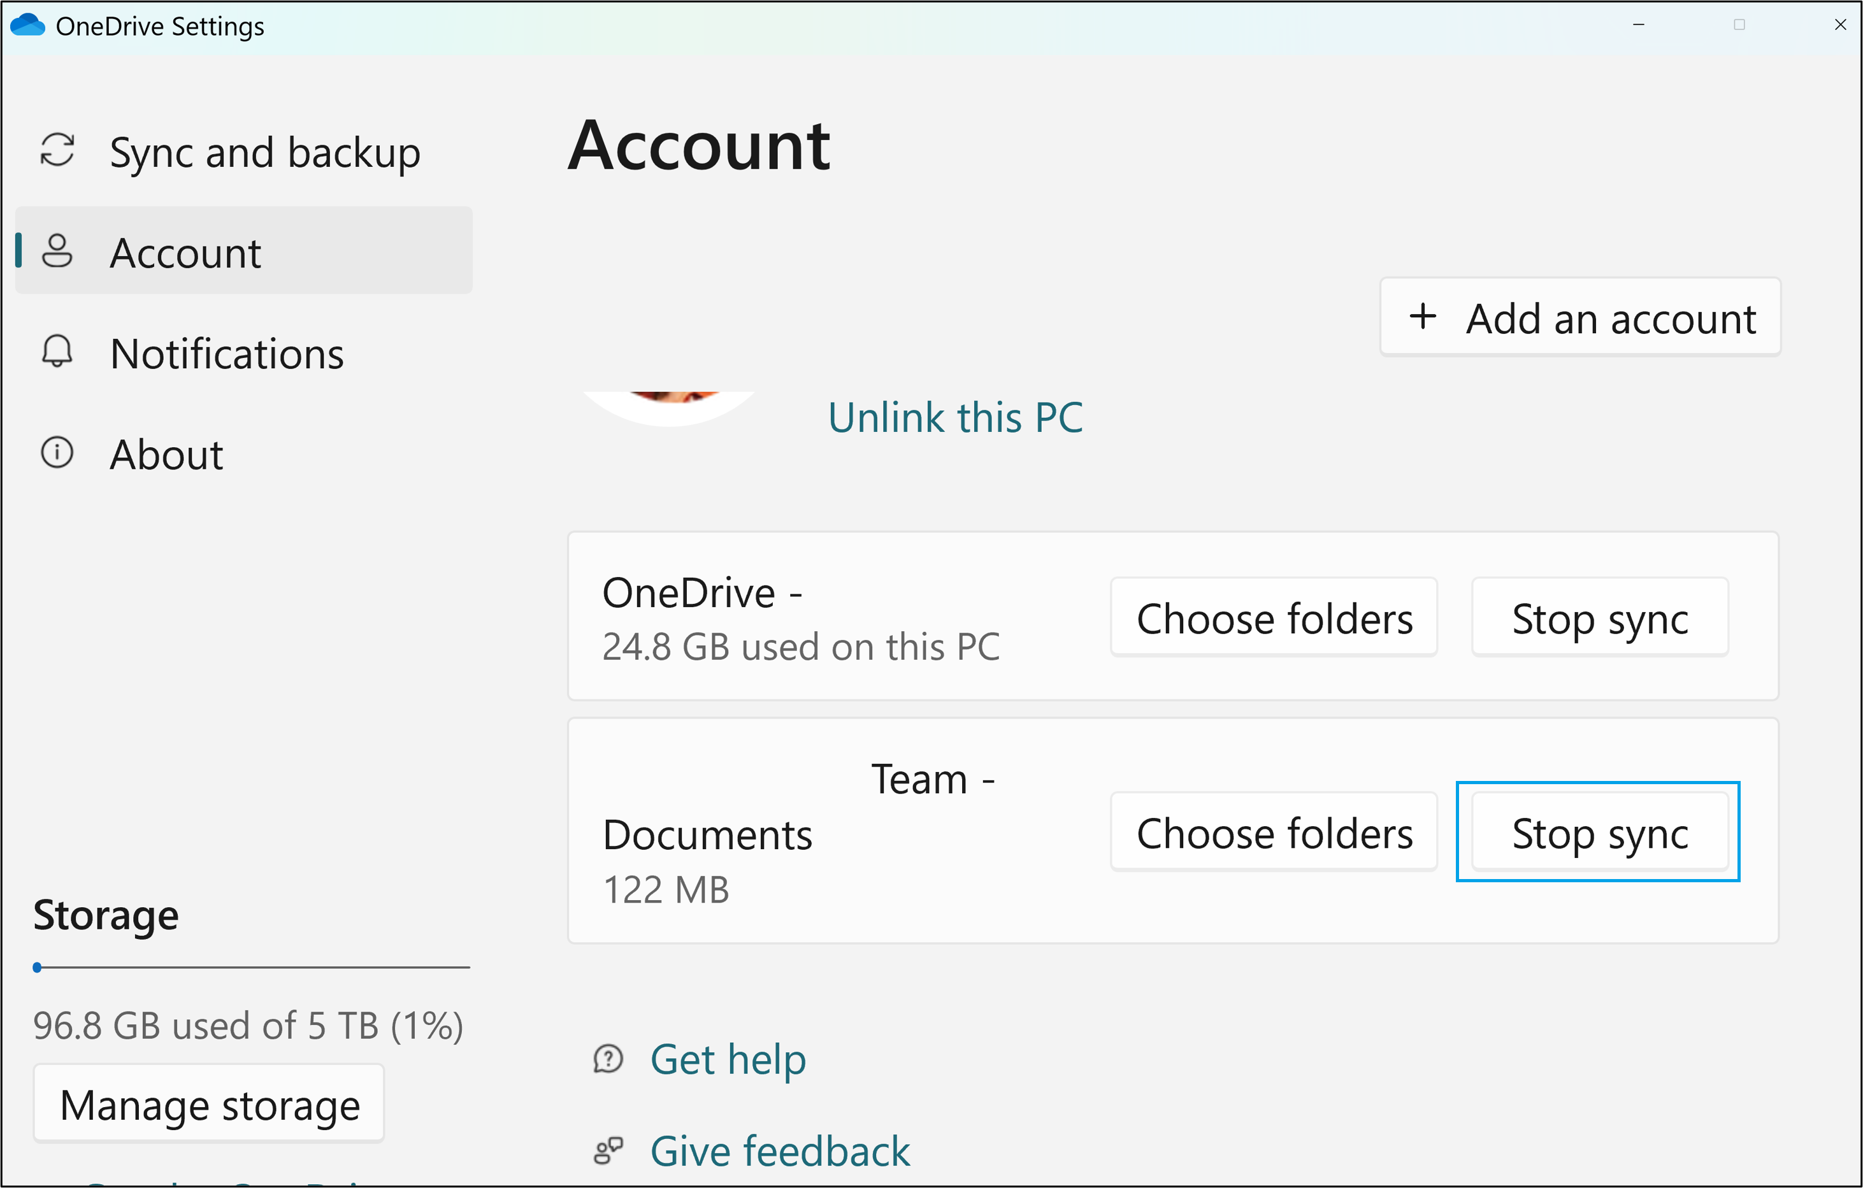Click the Unlink this PC link
This screenshot has width=1863, height=1188.
click(956, 418)
